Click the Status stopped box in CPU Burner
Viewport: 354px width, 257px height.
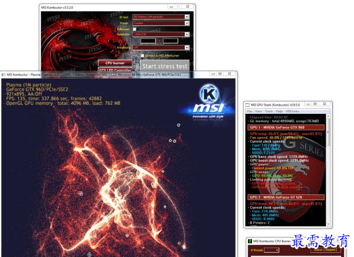point(326,249)
